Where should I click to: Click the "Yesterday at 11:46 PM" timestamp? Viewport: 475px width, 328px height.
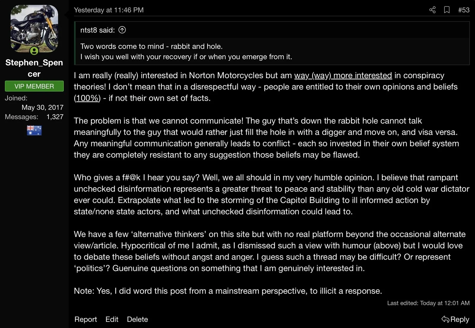pyautogui.click(x=109, y=10)
